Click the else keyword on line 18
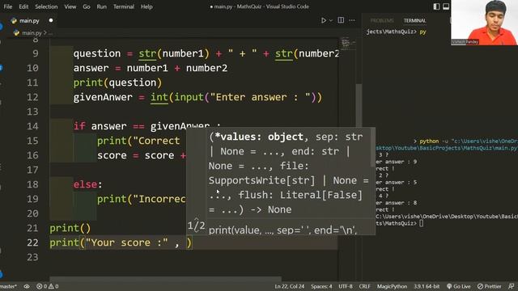 (x=86, y=184)
